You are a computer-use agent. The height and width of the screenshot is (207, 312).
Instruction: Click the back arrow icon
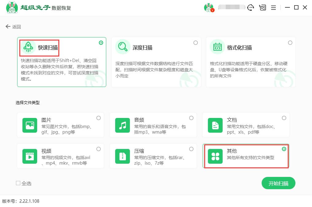[x=8, y=26]
